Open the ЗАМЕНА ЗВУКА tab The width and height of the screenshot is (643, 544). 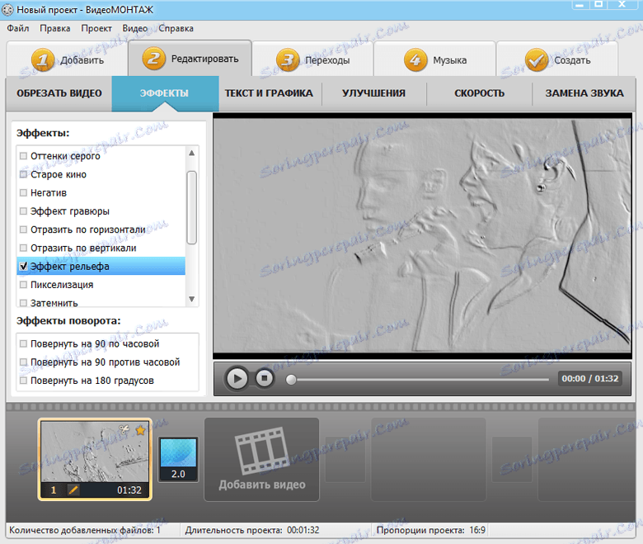(584, 93)
